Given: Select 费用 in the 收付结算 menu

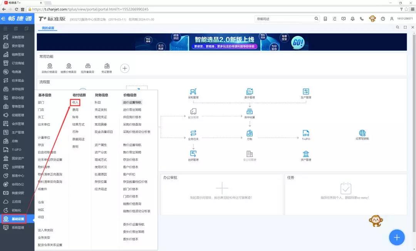Looking at the screenshot, I should (x=75, y=110).
